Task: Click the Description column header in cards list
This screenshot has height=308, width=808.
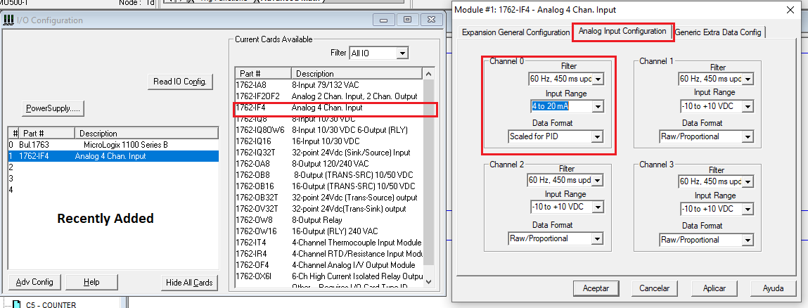Action: point(357,74)
